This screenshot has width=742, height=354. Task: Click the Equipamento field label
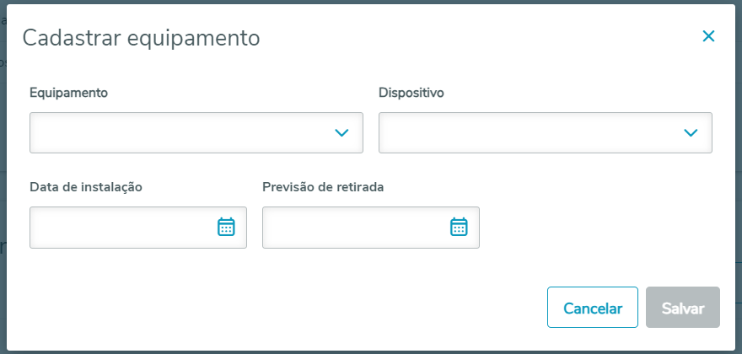click(68, 92)
